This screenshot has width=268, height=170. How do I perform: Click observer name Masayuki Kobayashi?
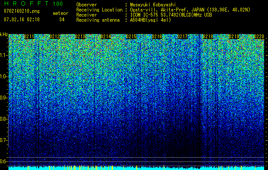pyautogui.click(x=153, y=5)
